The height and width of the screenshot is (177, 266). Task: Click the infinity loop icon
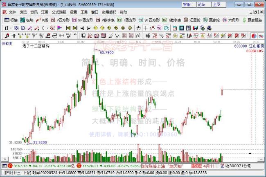tap(261, 36)
